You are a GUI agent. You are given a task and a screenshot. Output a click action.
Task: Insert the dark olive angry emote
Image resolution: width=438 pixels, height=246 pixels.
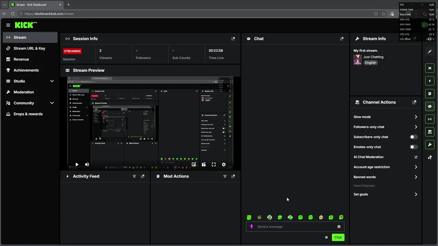(x=259, y=217)
